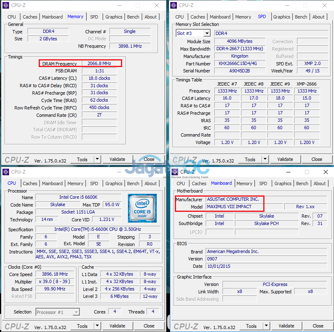
Task: Click the Tools button in the CPU window
Action: click(x=82, y=326)
